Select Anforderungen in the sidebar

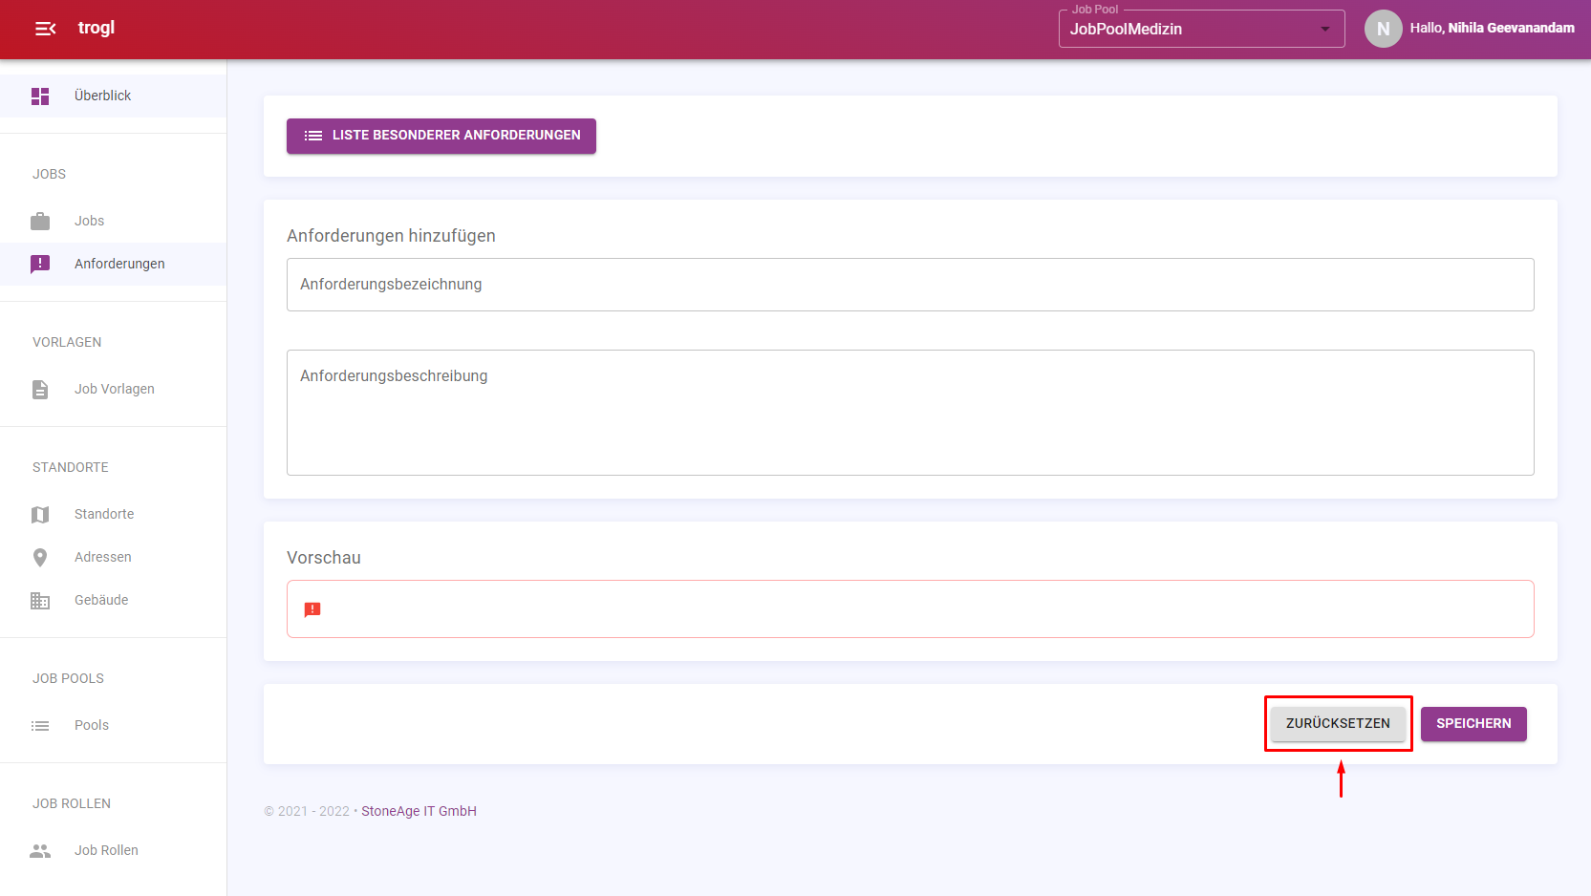pyautogui.click(x=113, y=264)
